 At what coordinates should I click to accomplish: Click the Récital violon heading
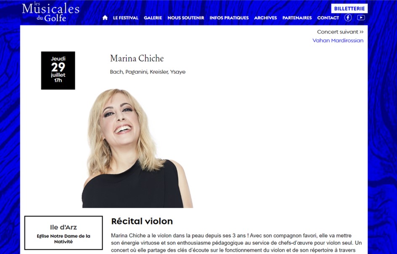[x=142, y=221]
